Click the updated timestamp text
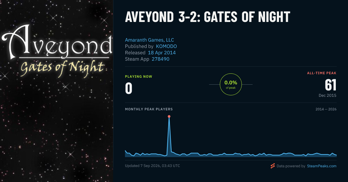The height and width of the screenshot is (182, 348). click(153, 166)
